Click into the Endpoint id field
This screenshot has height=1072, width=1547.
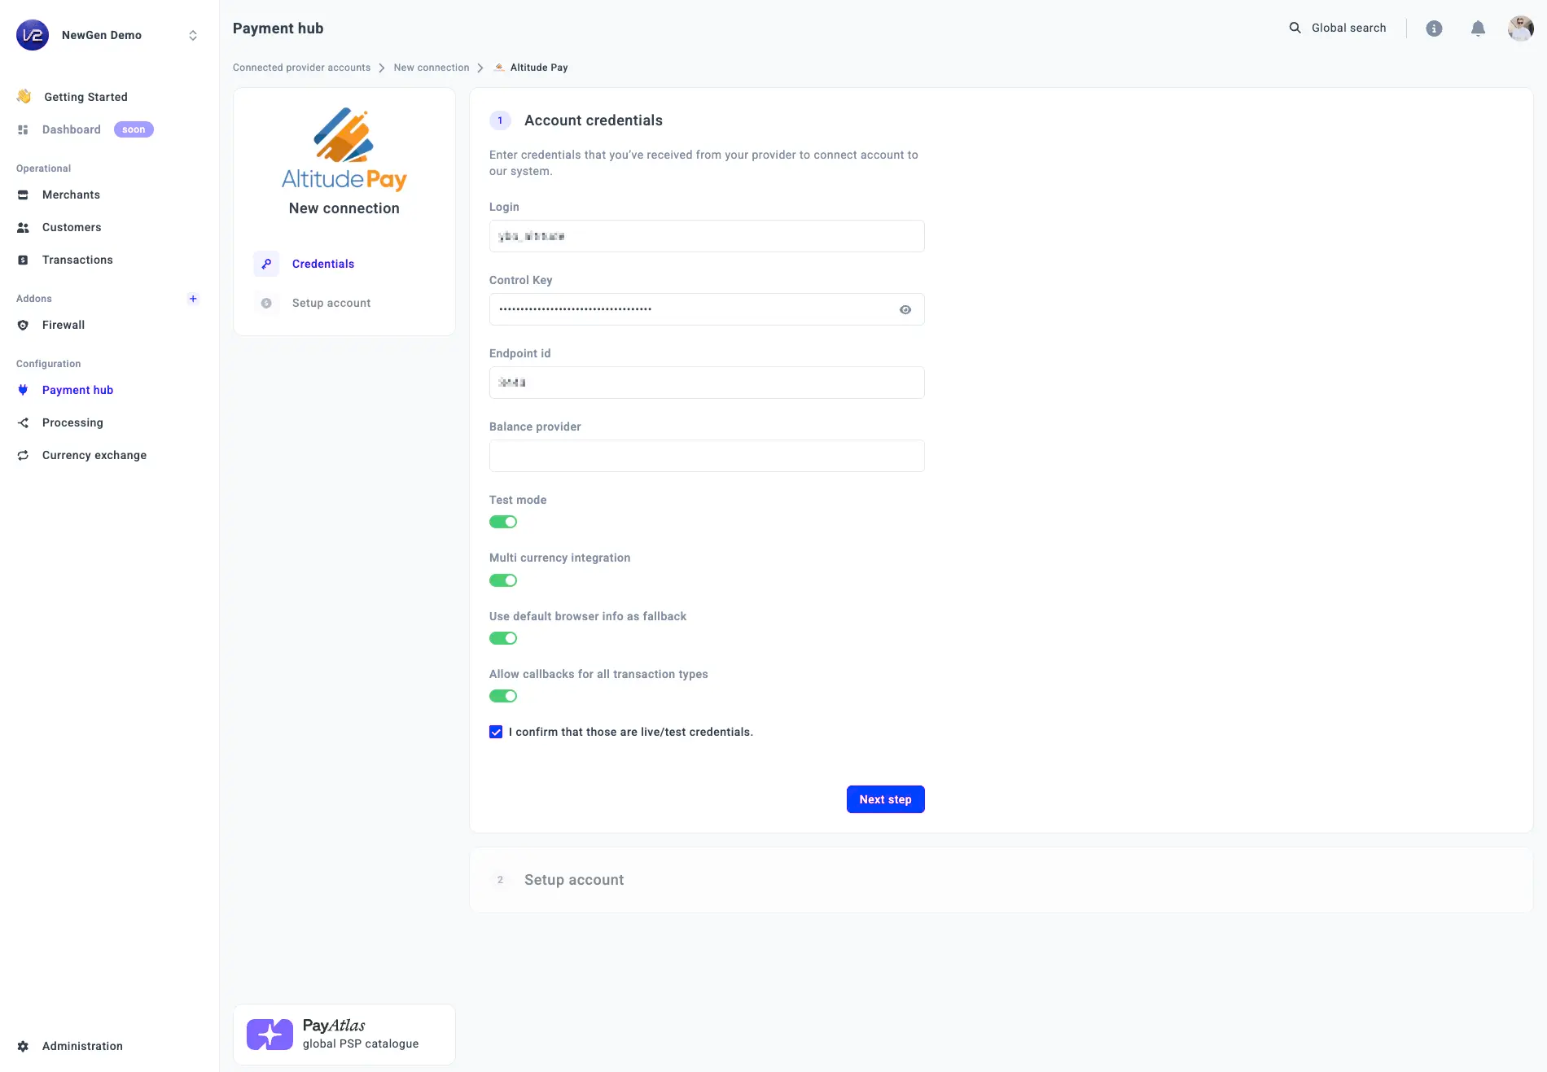(x=707, y=383)
